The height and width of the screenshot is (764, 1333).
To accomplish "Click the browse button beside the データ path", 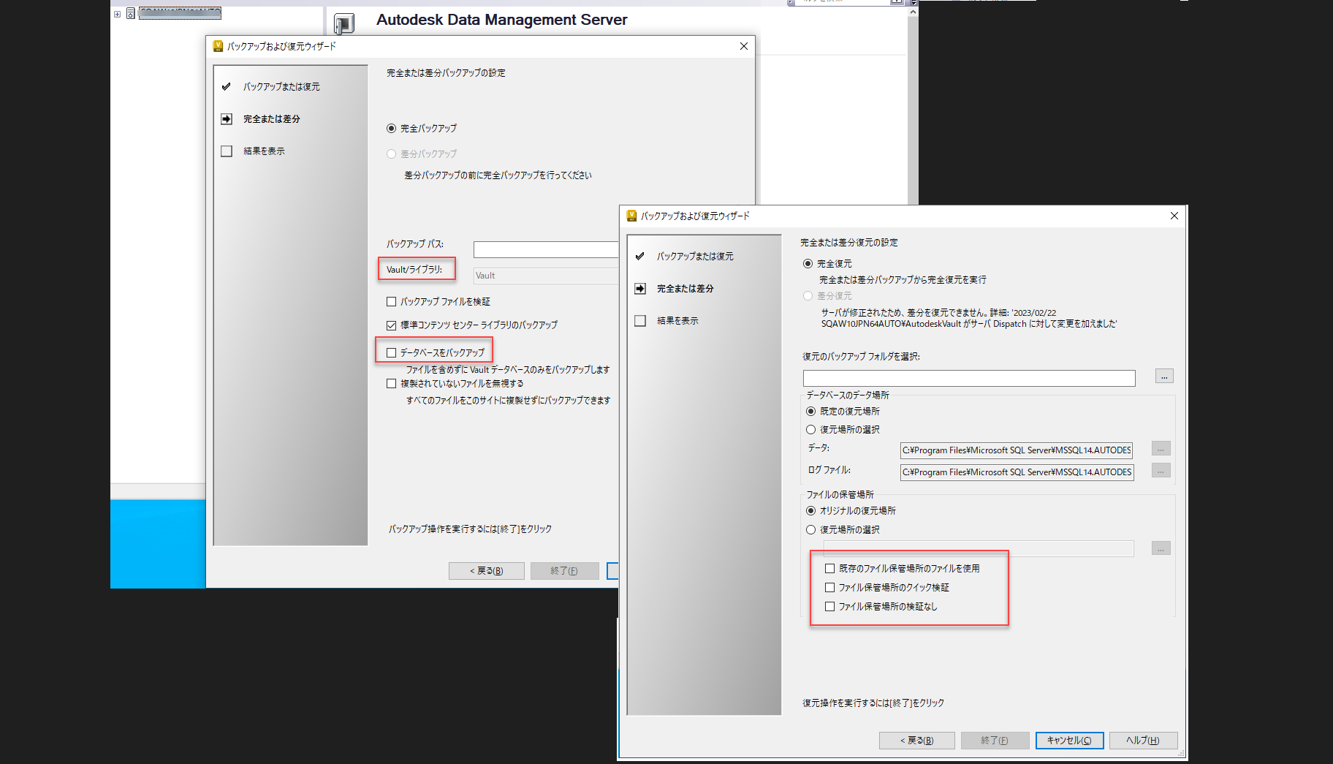I will point(1161,449).
